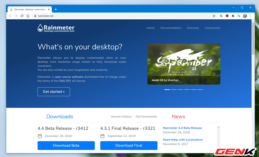Image resolution: width=259 pixels, height=157 pixels.
Task: Click the What's on your desktop? heading
Action: pyautogui.click(x=80, y=47)
